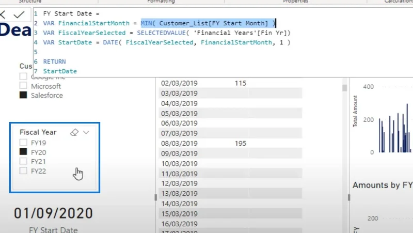Click the left resize handle of the table
The width and height of the screenshot is (413, 233).
coord(156,197)
